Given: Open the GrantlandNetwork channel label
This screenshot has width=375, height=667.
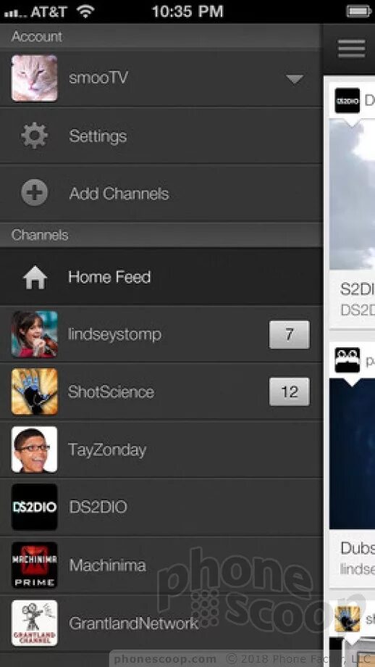Looking at the screenshot, I should tap(134, 623).
